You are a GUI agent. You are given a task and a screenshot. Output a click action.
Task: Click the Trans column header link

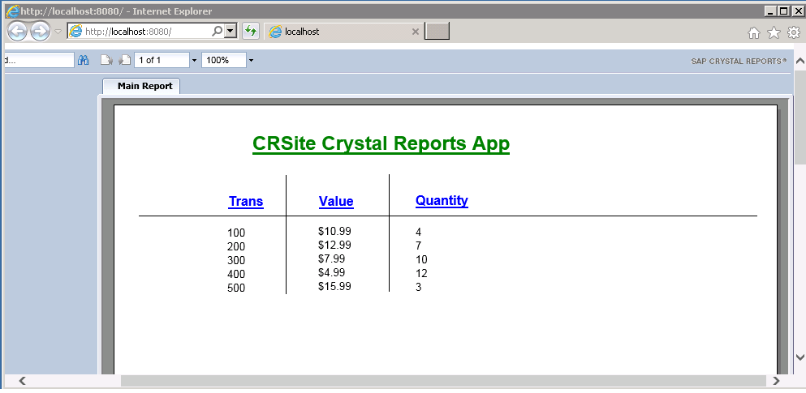click(x=246, y=201)
